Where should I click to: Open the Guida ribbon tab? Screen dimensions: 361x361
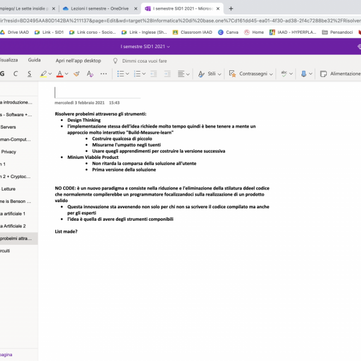pos(34,60)
